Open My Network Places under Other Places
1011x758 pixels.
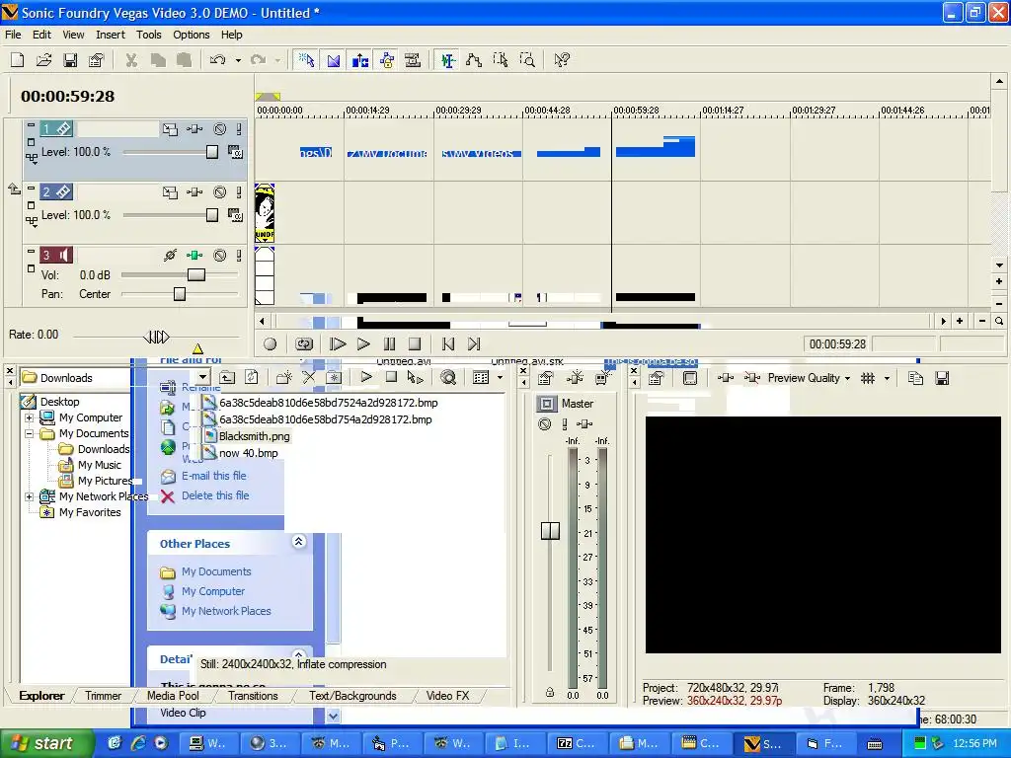click(x=226, y=611)
